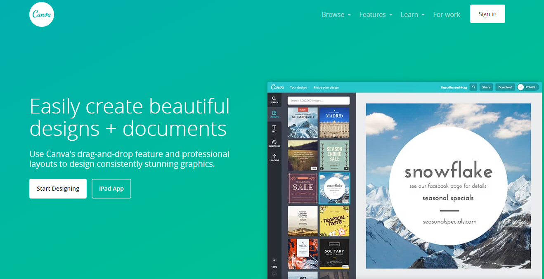Image resolution: width=544 pixels, height=279 pixels.
Task: Choose the Tropical Taste layout thumbnail
Action: point(334,221)
